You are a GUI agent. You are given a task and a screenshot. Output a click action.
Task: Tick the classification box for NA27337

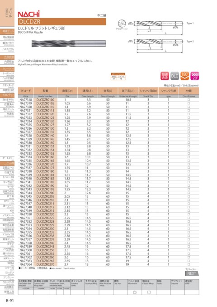point(189,168)
